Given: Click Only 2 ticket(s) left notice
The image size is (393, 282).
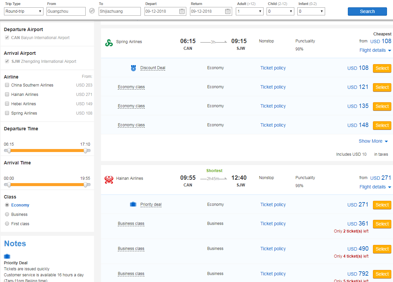Looking at the screenshot, I should [x=351, y=231].
